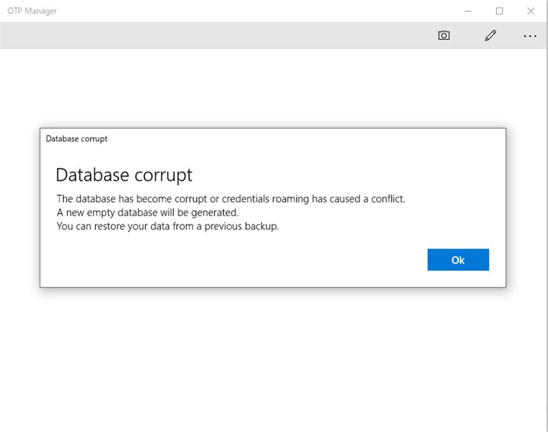
Task: Open the three-dot more options menu
Action: pyautogui.click(x=530, y=36)
